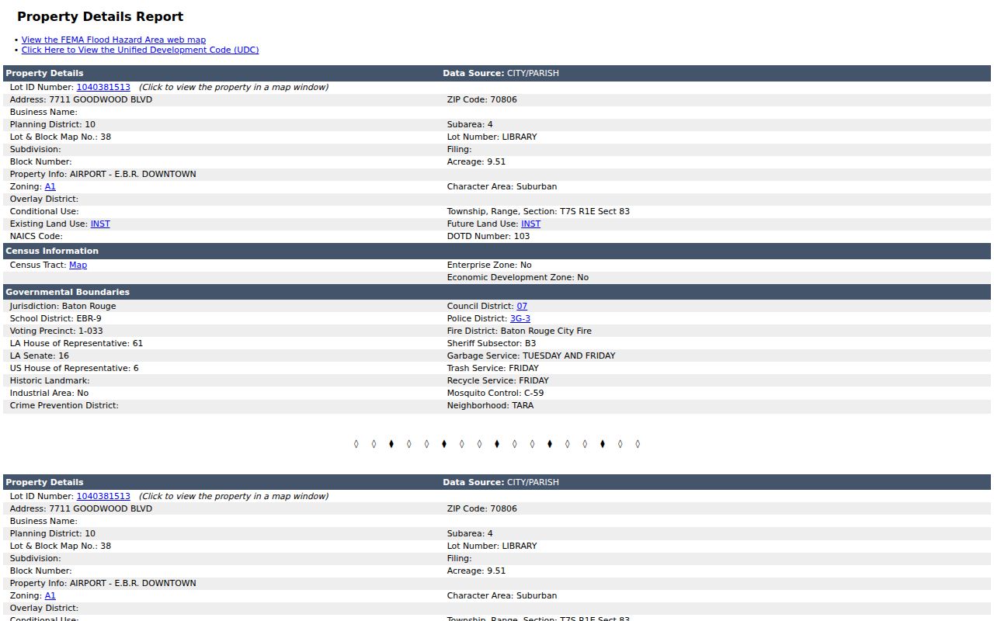This screenshot has width=994, height=621.
Task: Select 'Garbage Service: TUESDAY AND FRIDAY' text
Action: point(531,356)
